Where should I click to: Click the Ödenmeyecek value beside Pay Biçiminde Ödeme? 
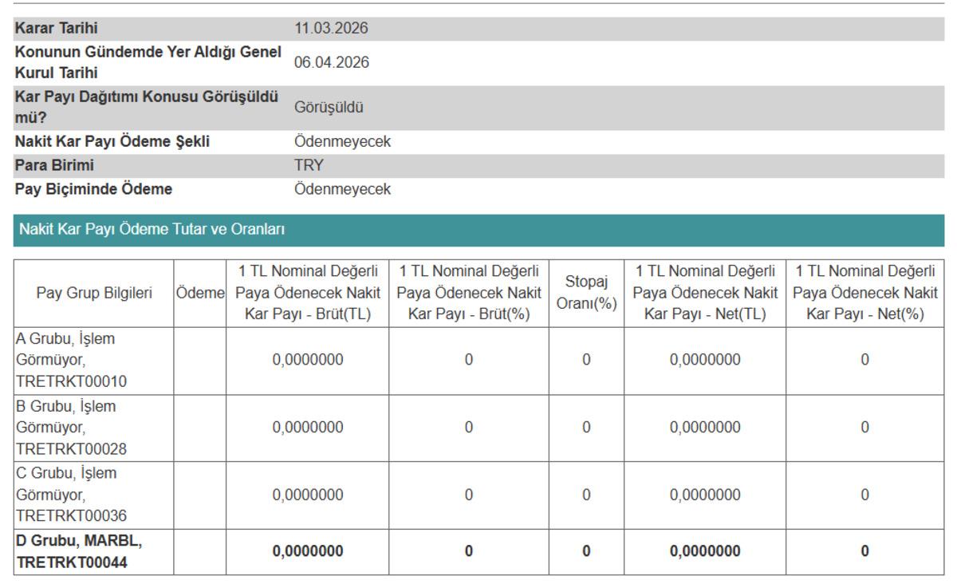pyautogui.click(x=342, y=190)
